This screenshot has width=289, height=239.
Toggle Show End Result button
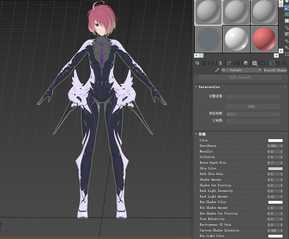coord(272,63)
